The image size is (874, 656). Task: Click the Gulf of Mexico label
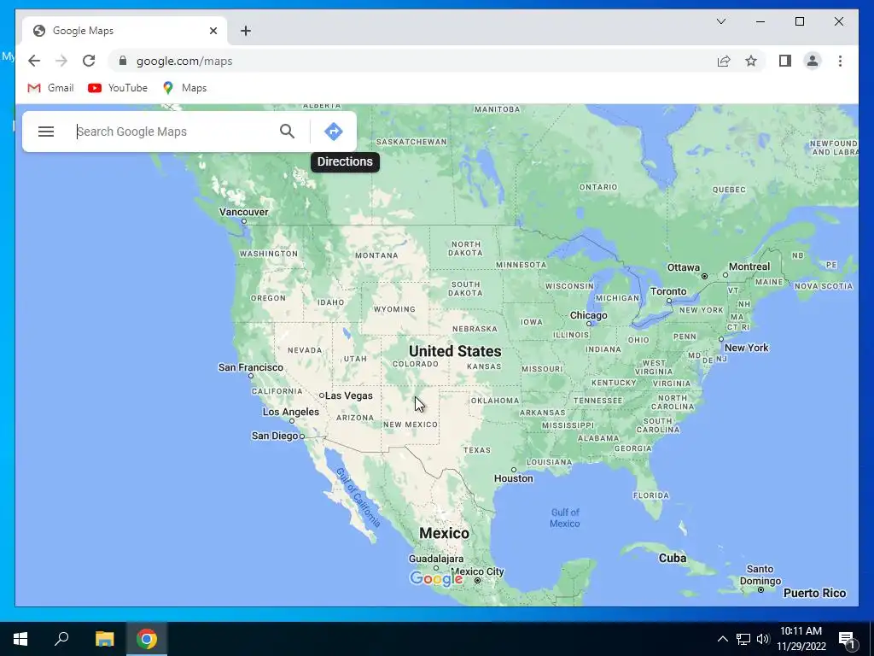coord(565,518)
